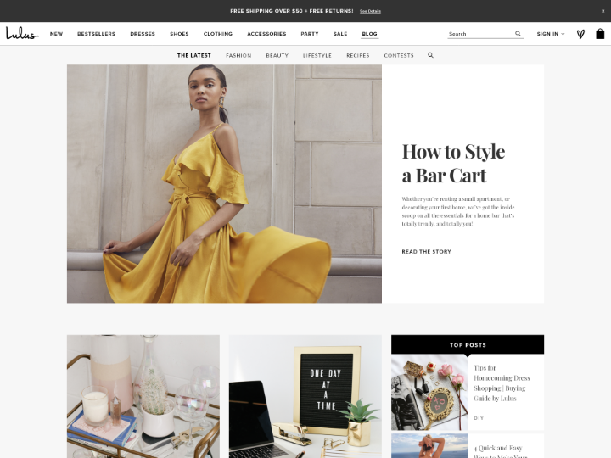Open the shopping bag icon

pyautogui.click(x=600, y=34)
